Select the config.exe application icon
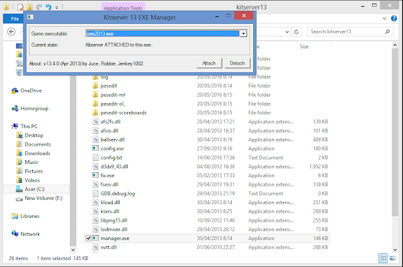Viewport: 403px width, 267px height. (96, 148)
